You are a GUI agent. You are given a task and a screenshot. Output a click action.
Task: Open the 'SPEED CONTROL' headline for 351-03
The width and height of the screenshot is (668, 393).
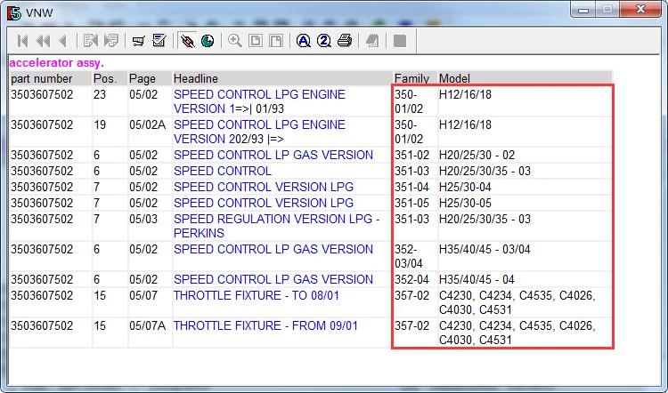click(x=223, y=171)
